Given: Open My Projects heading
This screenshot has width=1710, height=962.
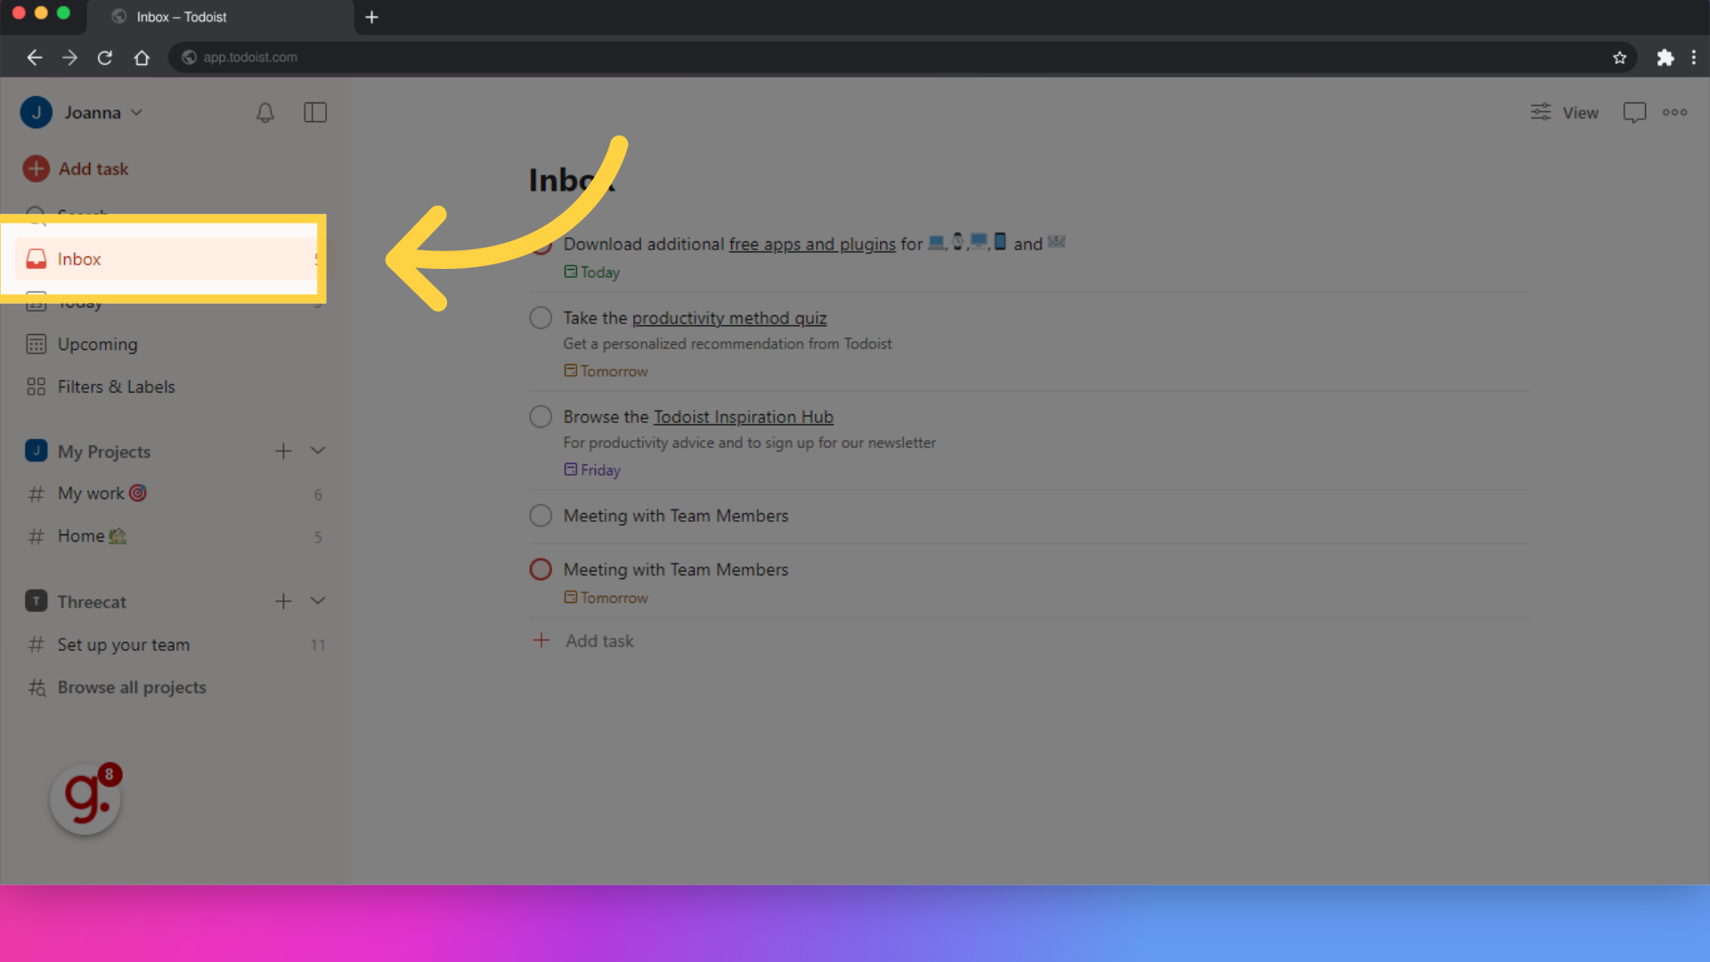Looking at the screenshot, I should 104,452.
